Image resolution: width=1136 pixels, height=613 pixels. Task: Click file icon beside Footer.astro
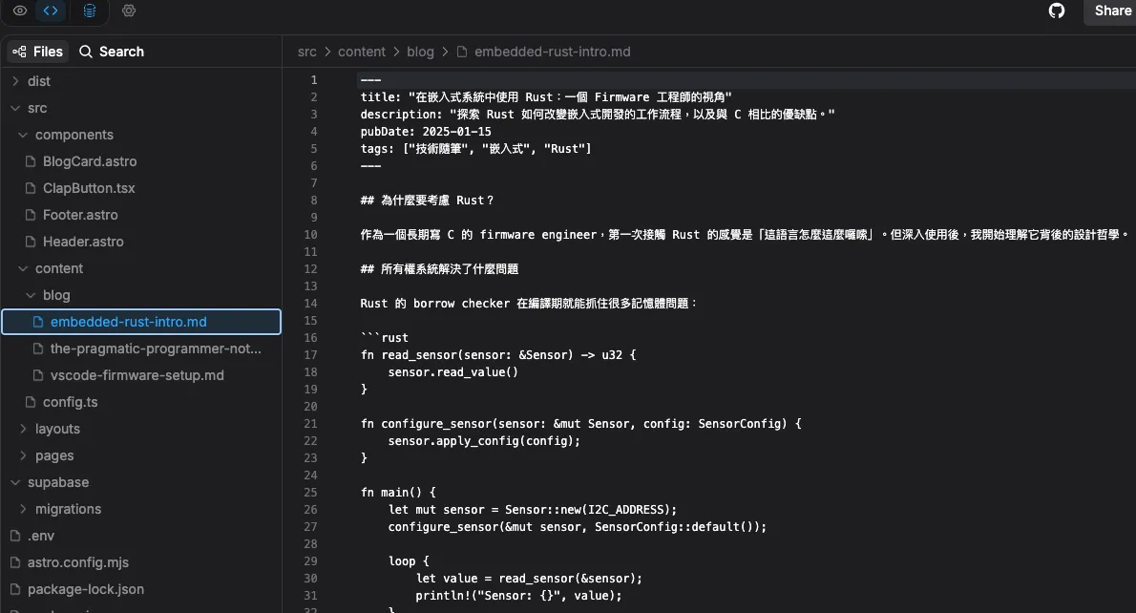31,215
